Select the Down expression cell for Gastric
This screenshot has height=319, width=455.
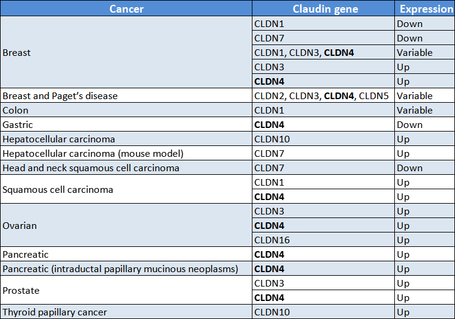coord(409,125)
